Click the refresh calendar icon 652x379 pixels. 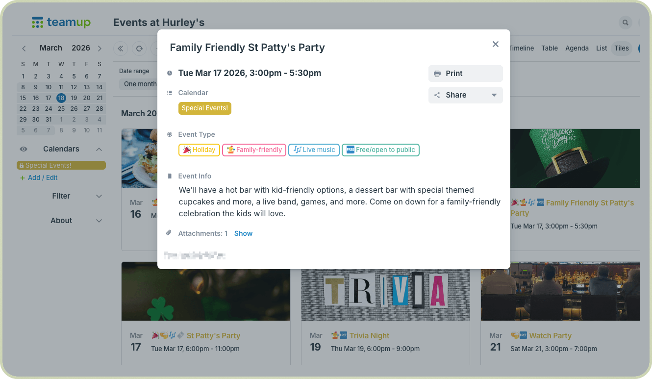(x=140, y=49)
